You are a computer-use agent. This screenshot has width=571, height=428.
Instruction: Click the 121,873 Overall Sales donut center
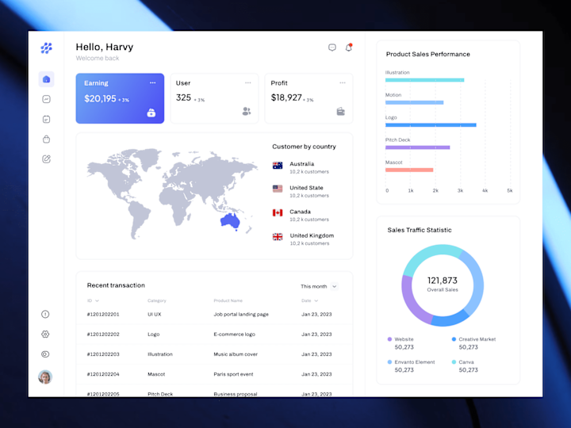443,285
